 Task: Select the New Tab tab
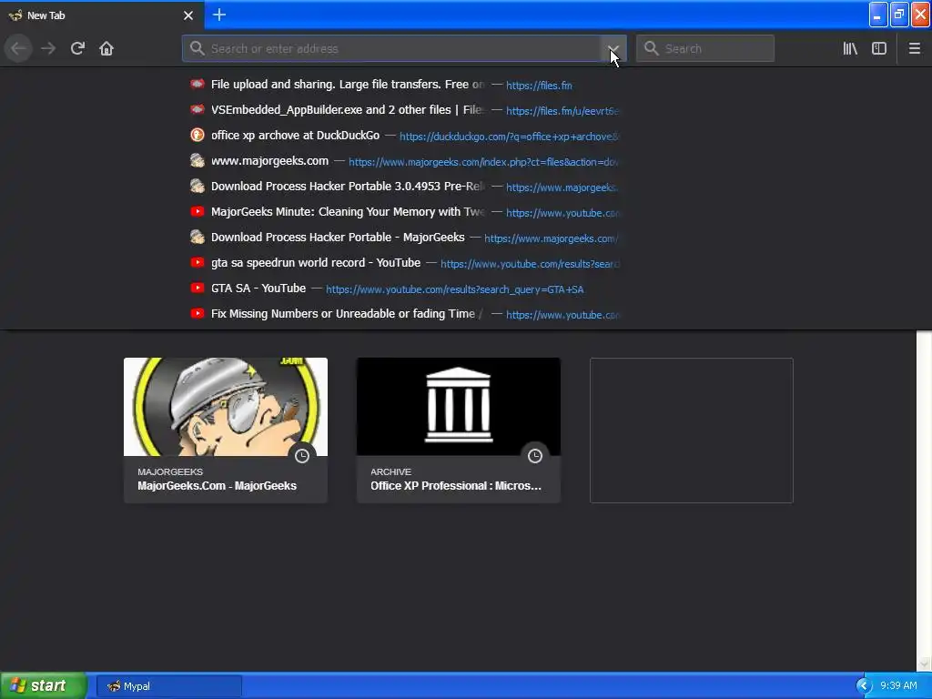102,15
